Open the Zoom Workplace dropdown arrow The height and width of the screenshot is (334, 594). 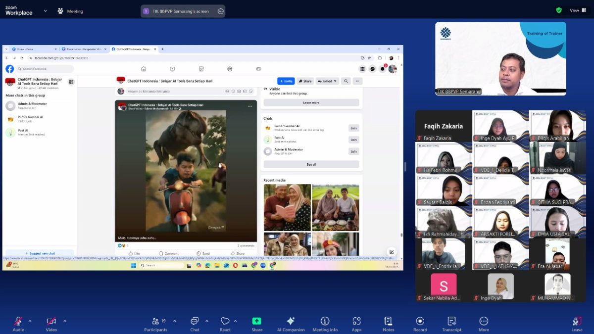tap(45, 10)
